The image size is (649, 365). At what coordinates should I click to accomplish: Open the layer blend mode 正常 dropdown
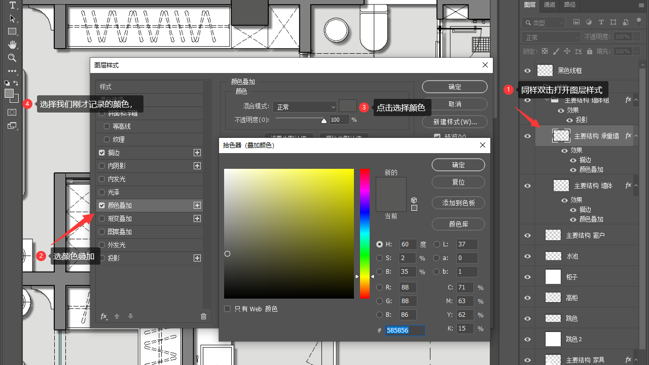[551, 38]
